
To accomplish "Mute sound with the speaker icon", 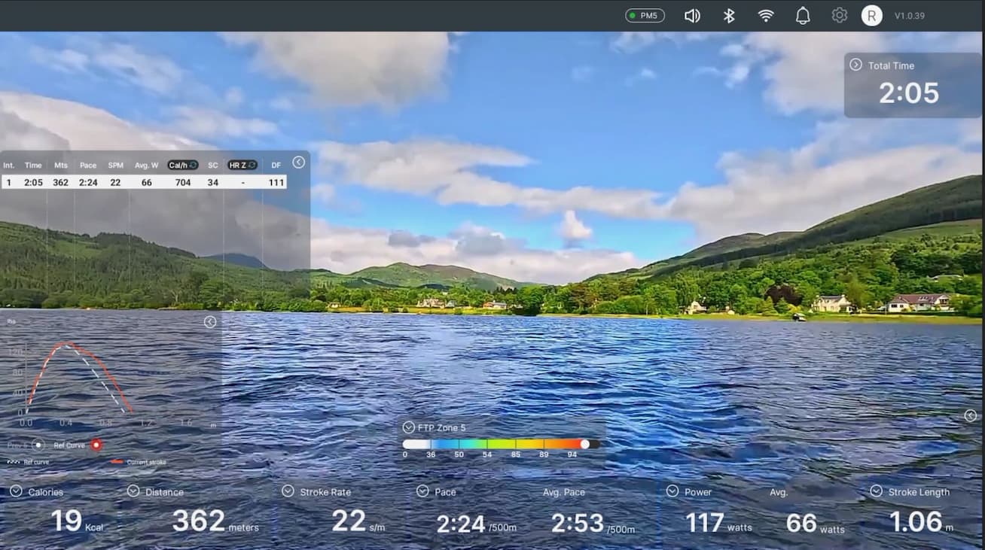I will [x=691, y=16].
